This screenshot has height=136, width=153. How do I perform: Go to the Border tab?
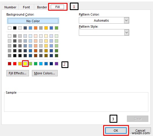pyautogui.click(x=42, y=7)
